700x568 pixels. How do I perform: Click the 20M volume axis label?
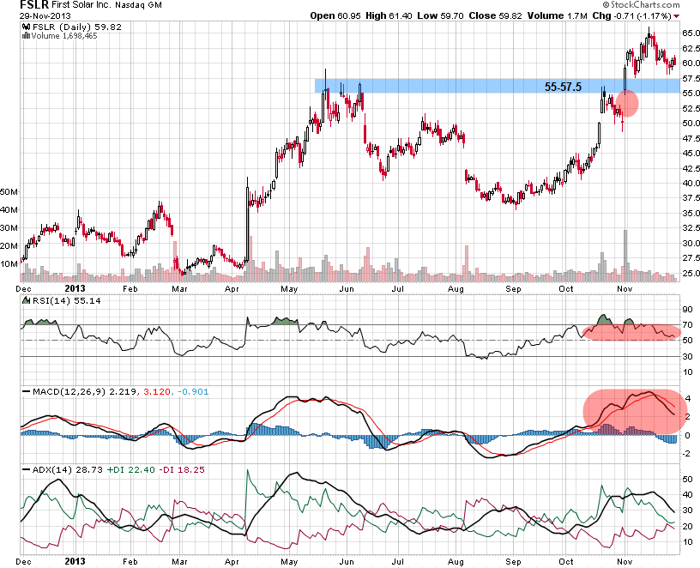[9, 245]
